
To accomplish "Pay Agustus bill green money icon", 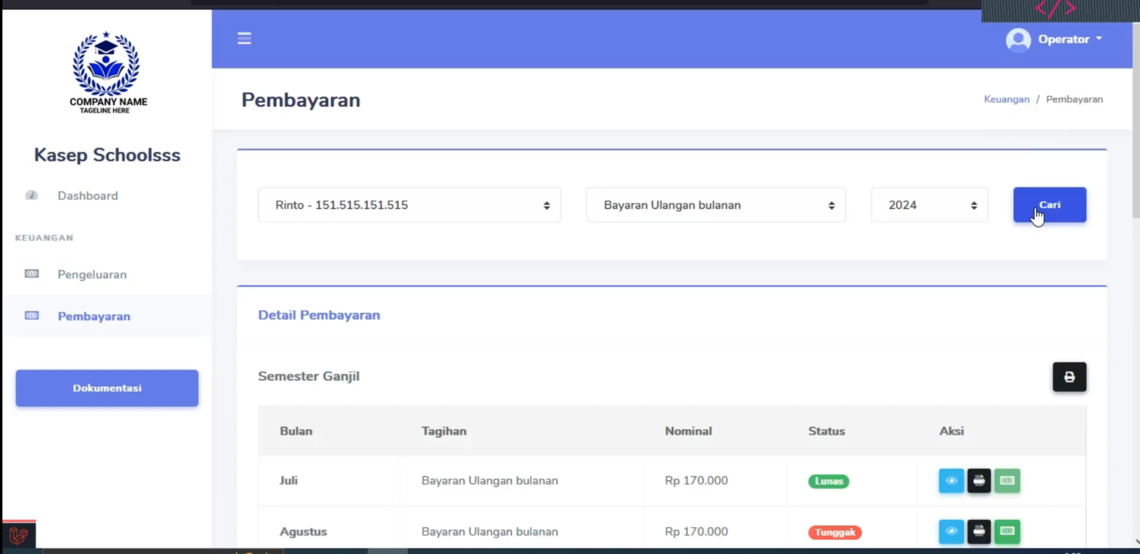I will click(x=1007, y=531).
